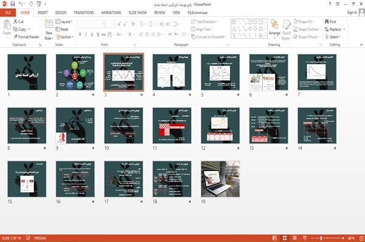Open the Arrange tool in Drawing group
Screen dimensions: 365x242
(x=274, y=29)
